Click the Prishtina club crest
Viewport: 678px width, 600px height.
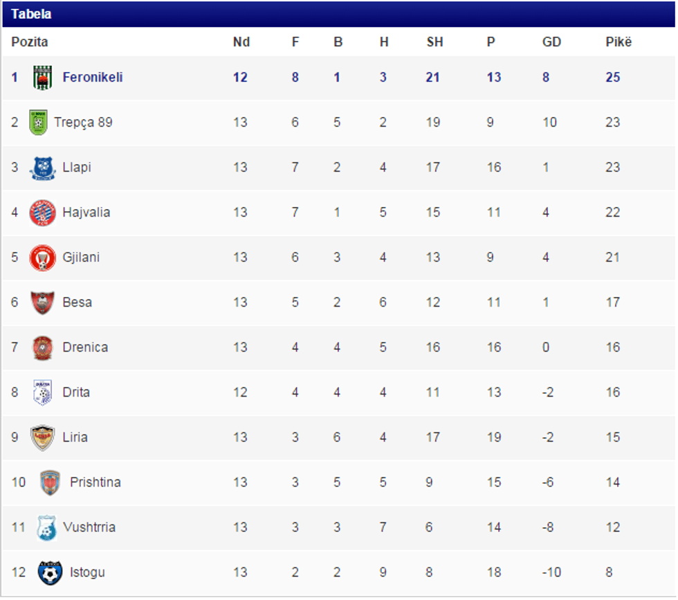50,482
